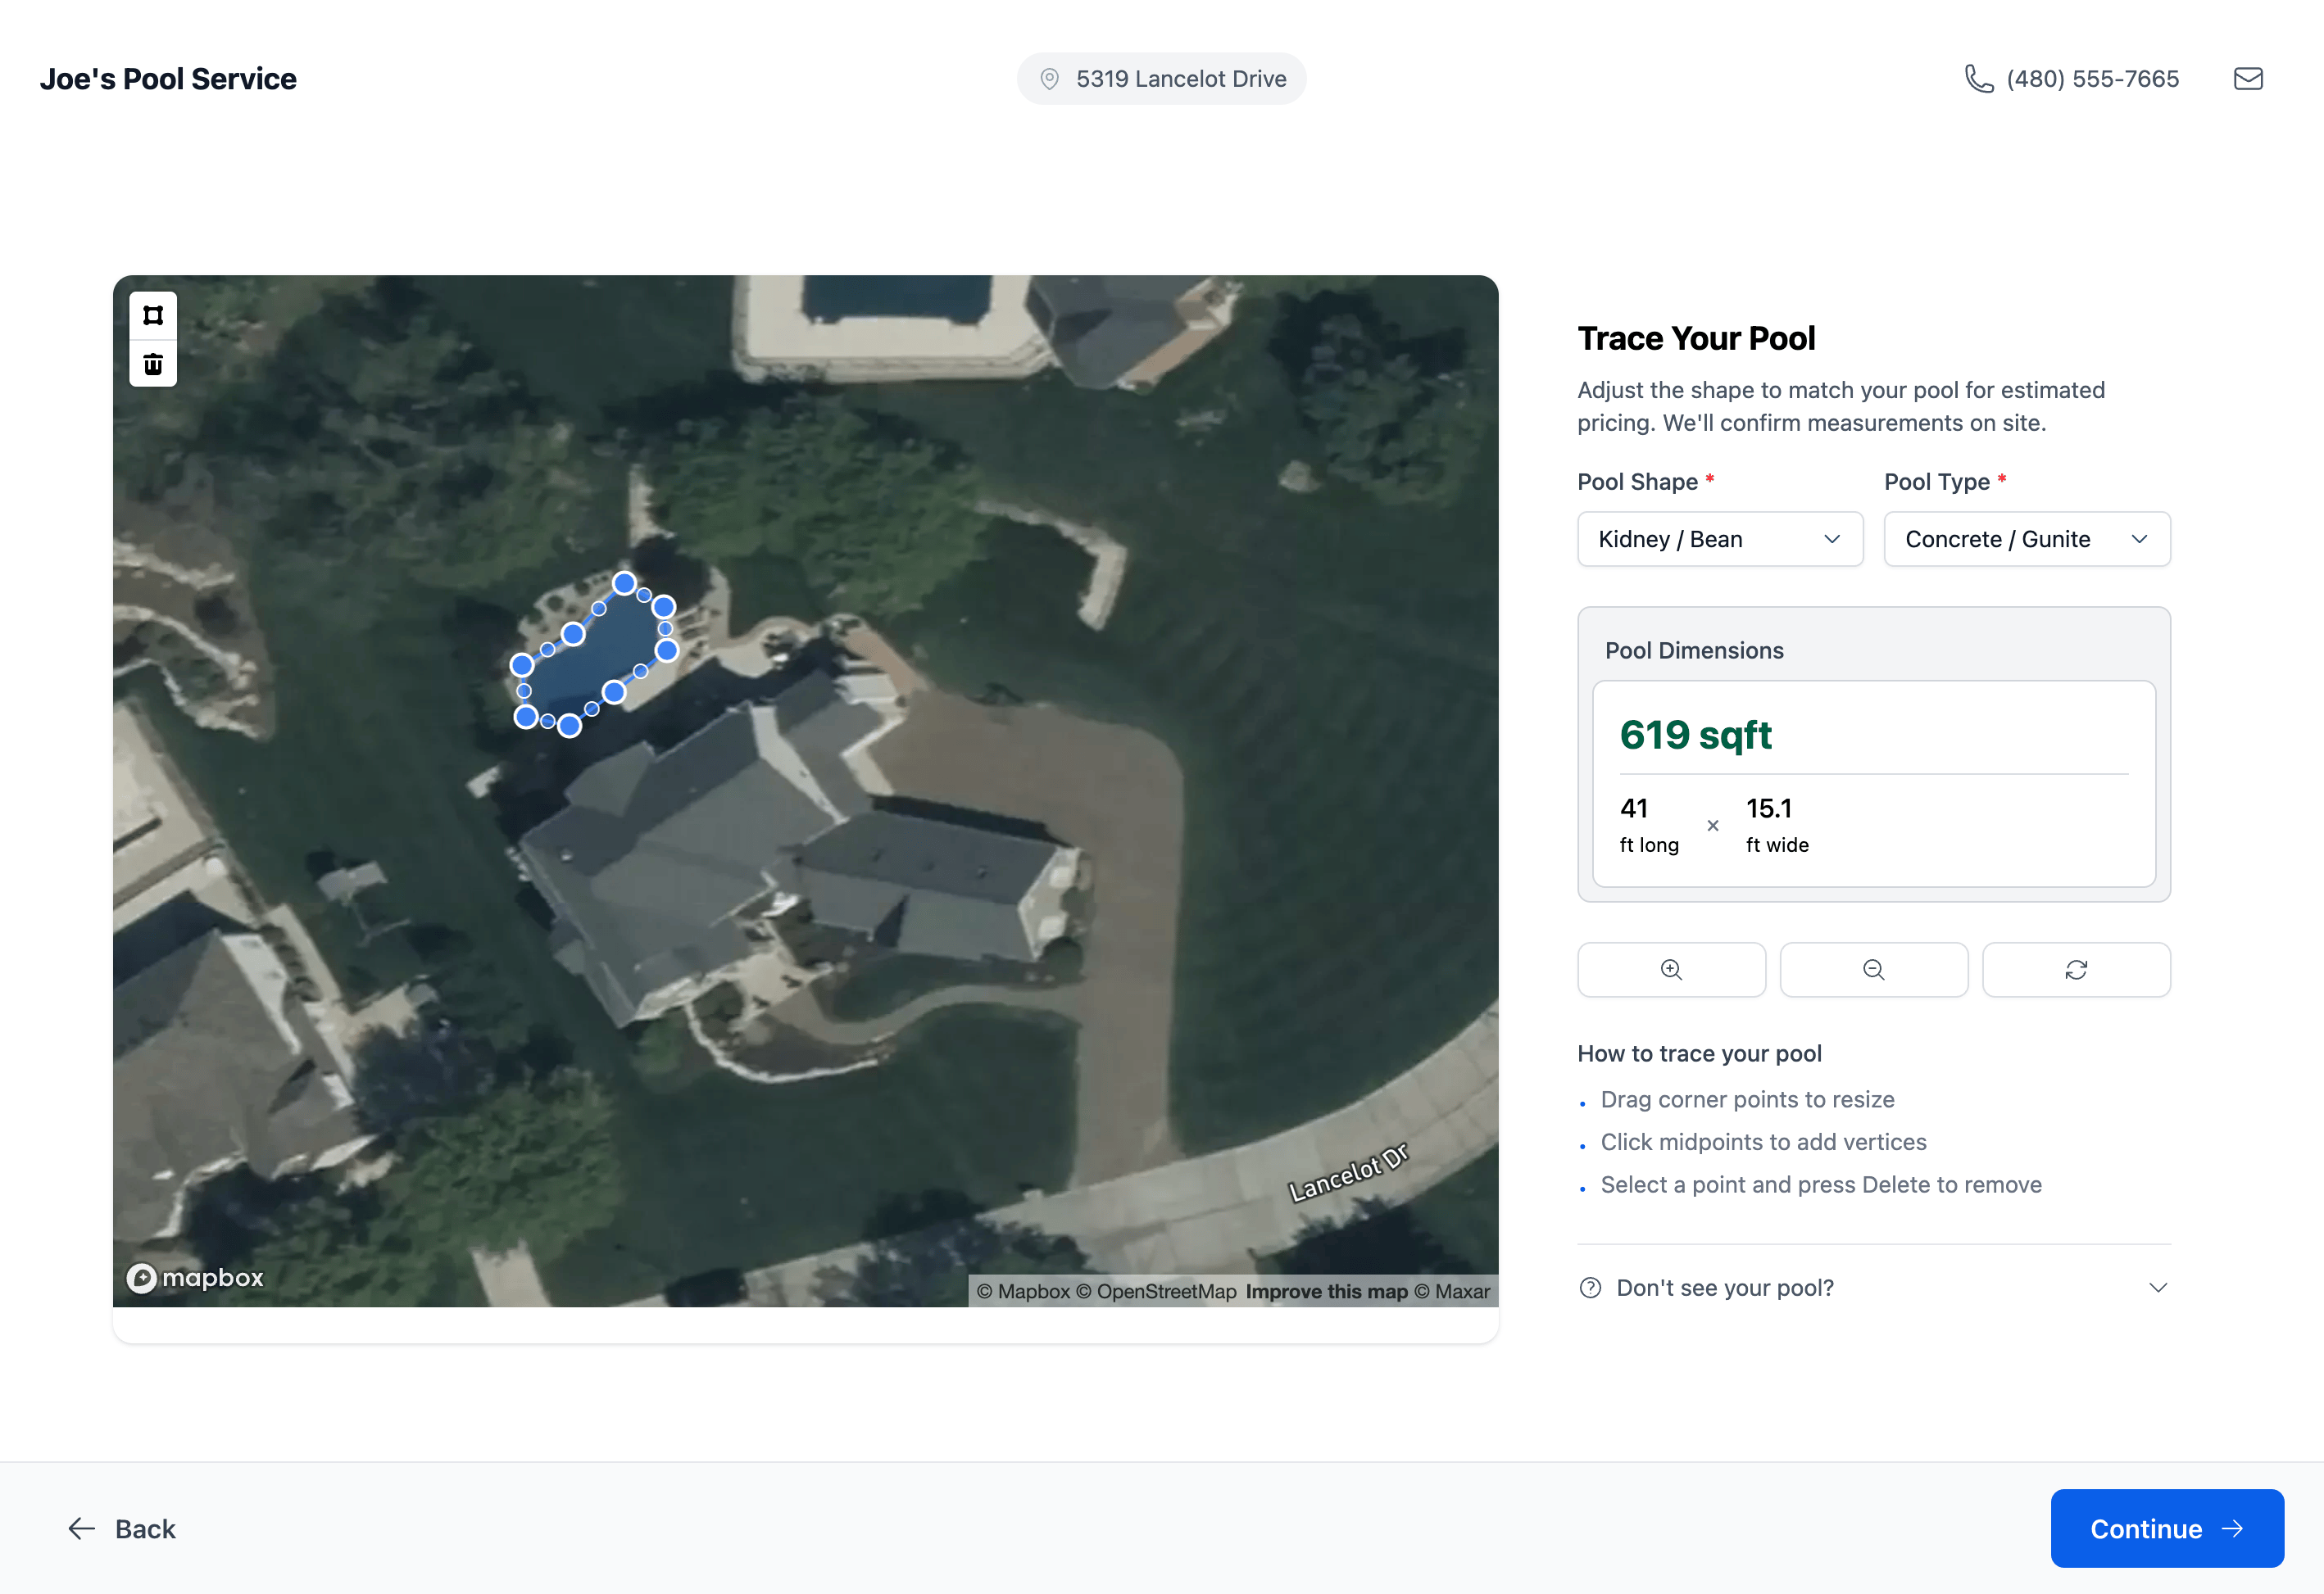Zoom in on the pool map
The width and height of the screenshot is (2324, 1594).
tap(1671, 968)
